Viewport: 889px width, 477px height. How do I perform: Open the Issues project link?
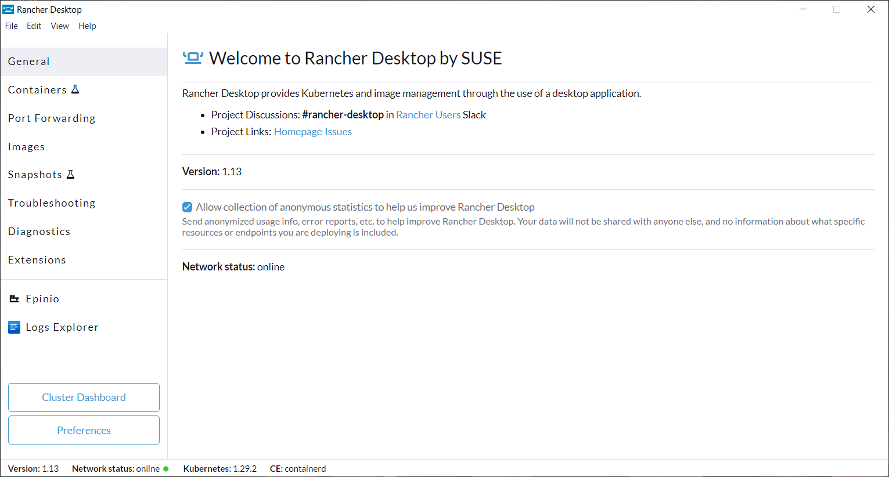point(339,132)
